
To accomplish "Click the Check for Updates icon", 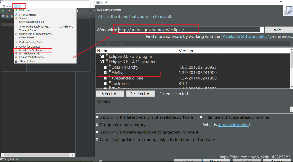I will tap(16, 46).
